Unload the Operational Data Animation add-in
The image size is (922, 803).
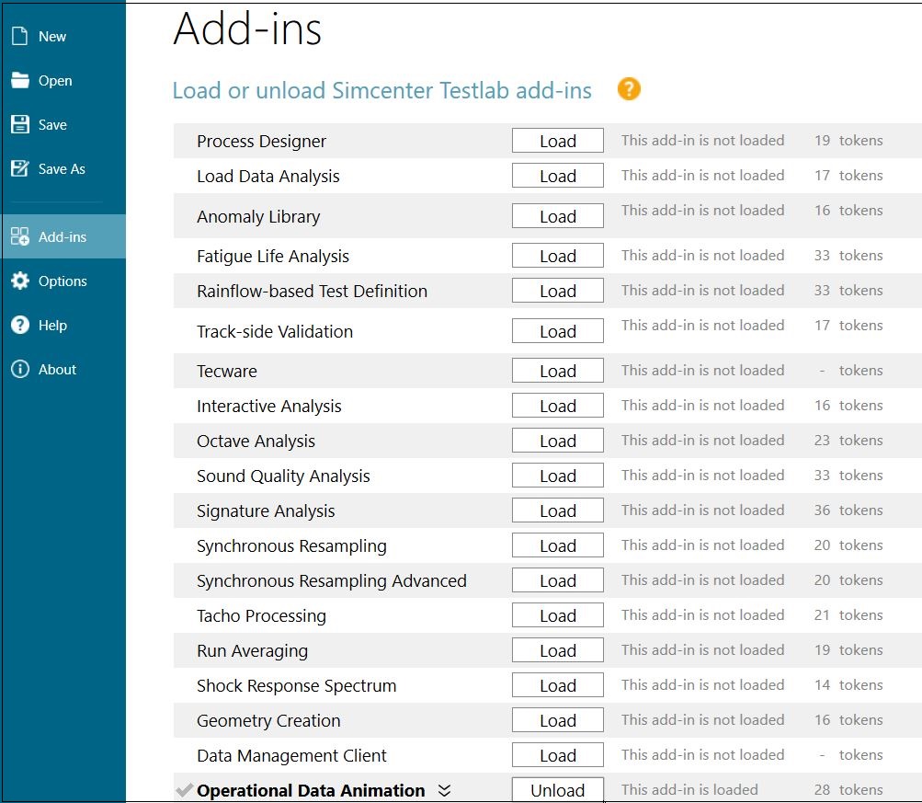(557, 791)
